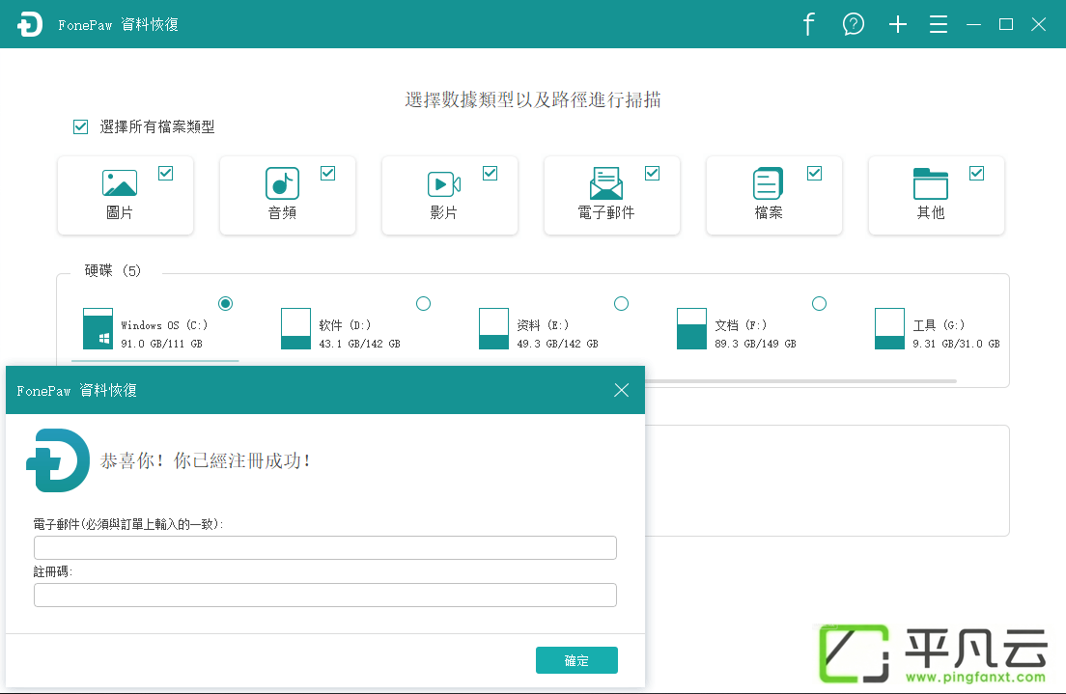1066x694 pixels.
Task: Uncheck the 其他 checkbox
Action: point(977,174)
